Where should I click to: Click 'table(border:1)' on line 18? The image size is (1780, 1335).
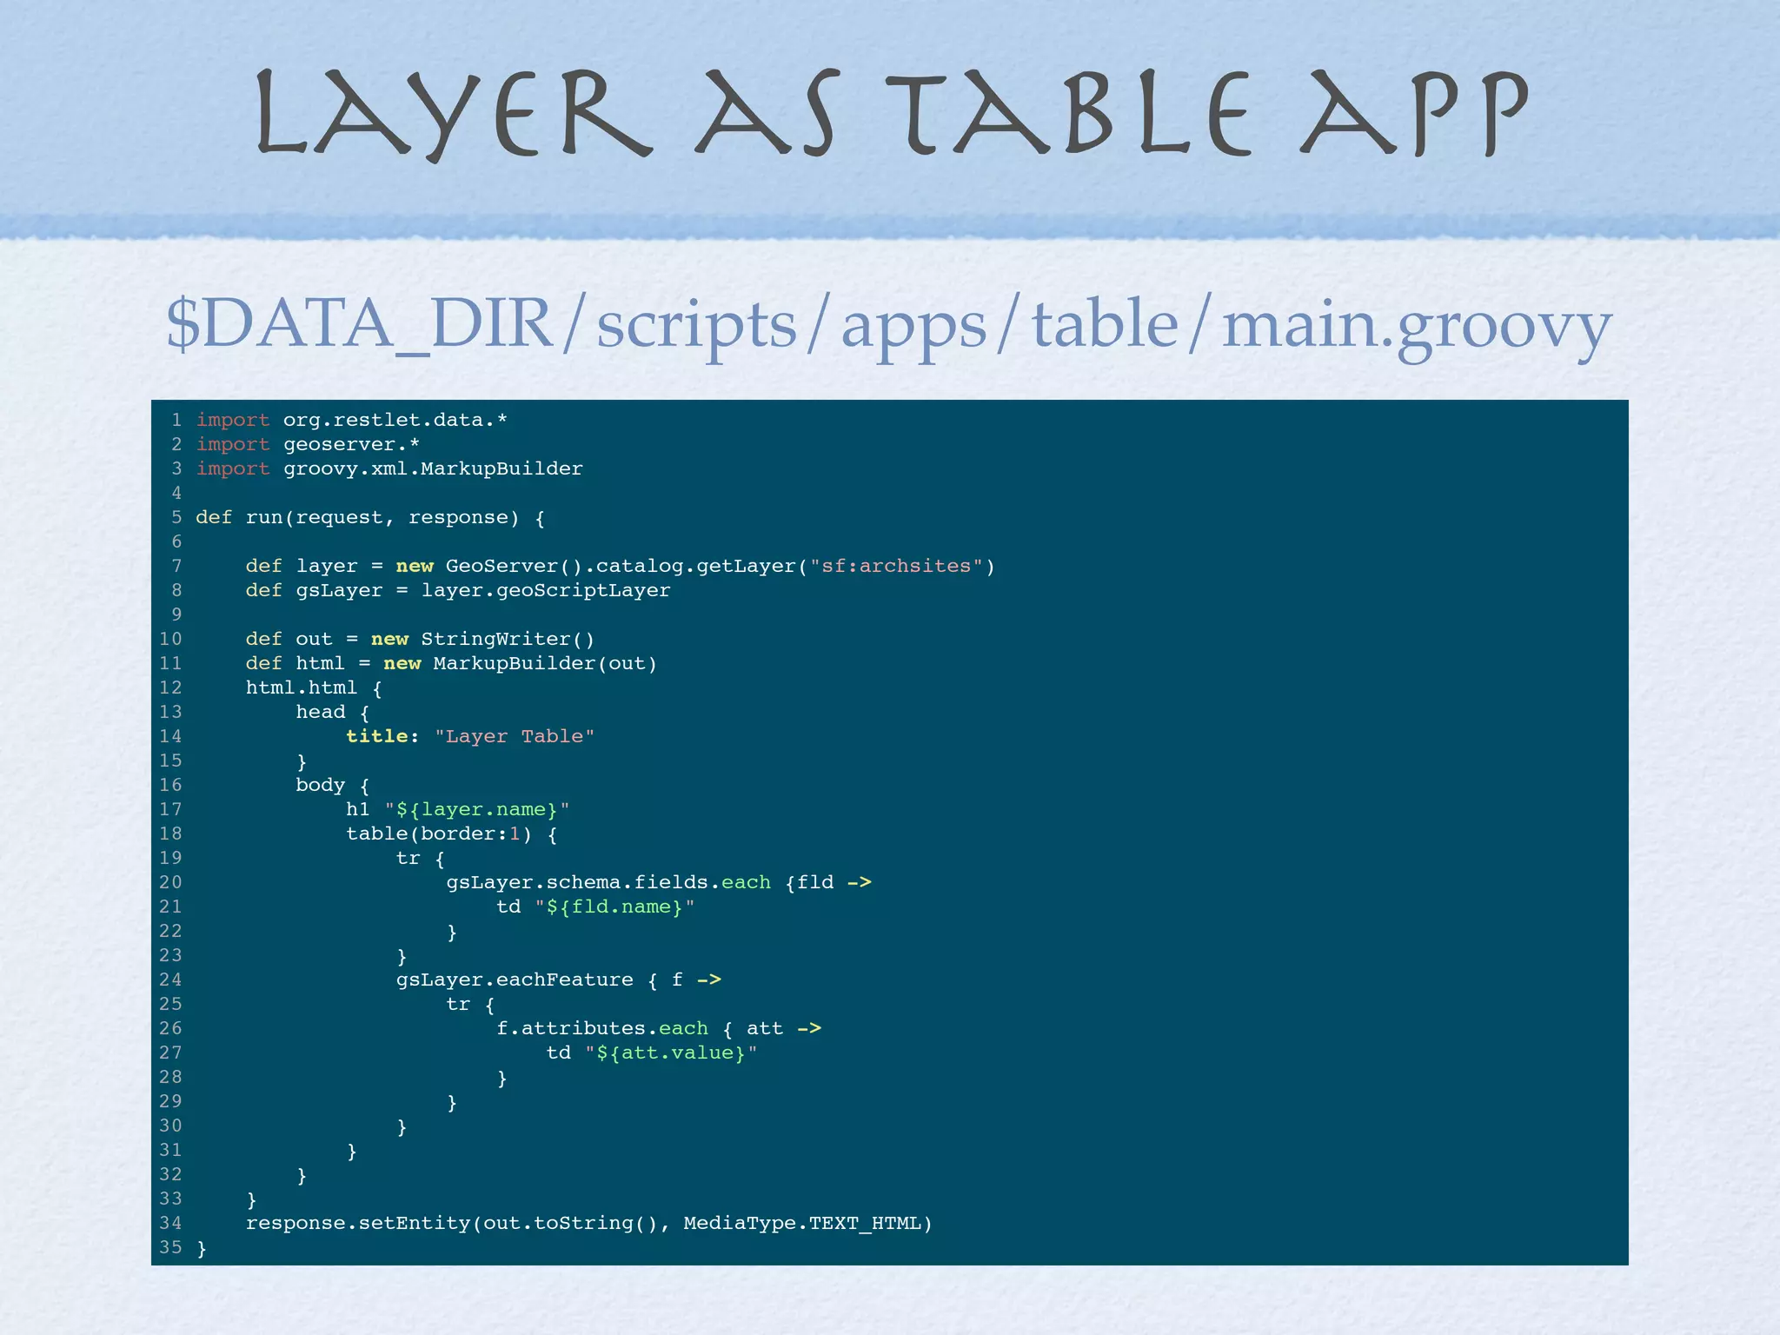[439, 834]
